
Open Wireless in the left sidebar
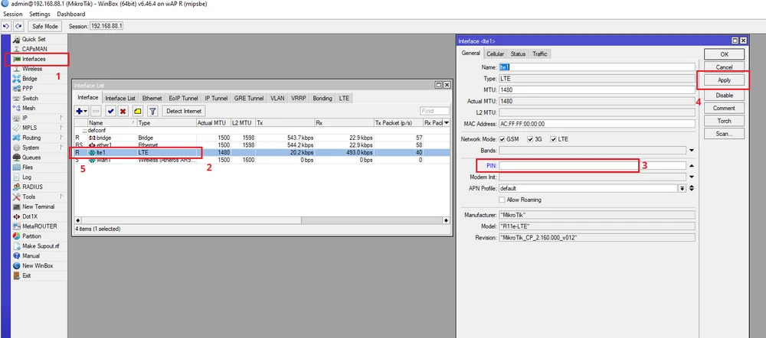[32, 69]
